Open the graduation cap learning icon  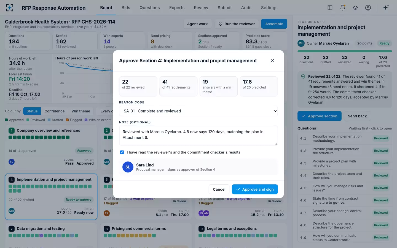(x=355, y=8)
